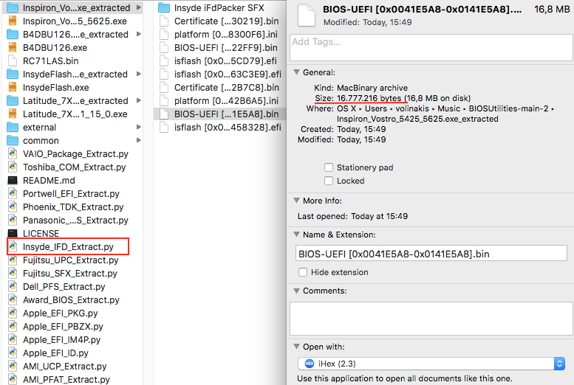Select Apple_EFI_ID.py in the list
Screen dimensions: 574x385
[x=55, y=353]
